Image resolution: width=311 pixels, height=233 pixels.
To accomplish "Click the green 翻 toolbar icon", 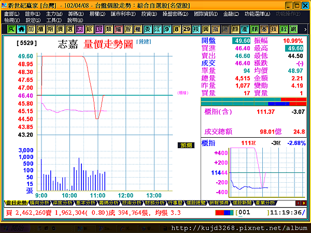I will pos(255,29).
